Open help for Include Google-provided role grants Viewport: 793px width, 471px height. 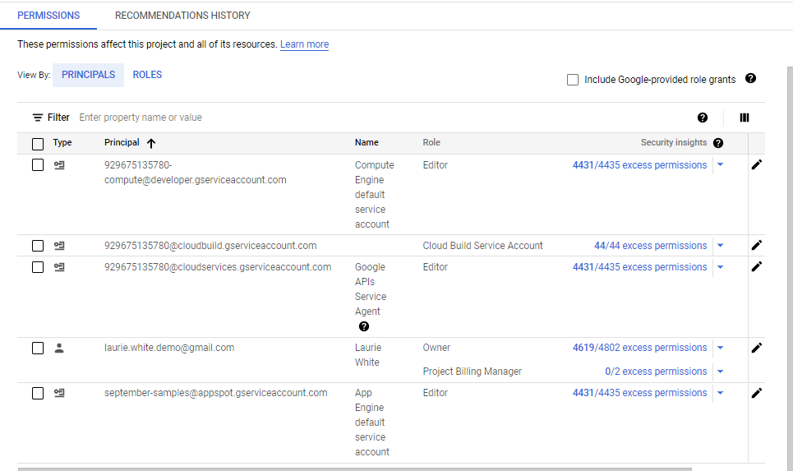pos(750,79)
